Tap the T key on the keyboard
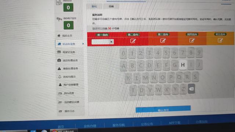235x132 pixels. [133, 90]
